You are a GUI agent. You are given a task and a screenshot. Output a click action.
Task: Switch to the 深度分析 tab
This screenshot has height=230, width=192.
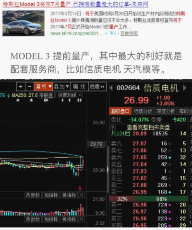click(166, 111)
